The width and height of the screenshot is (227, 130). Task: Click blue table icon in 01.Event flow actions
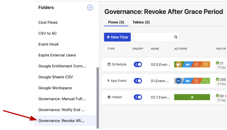point(188,81)
